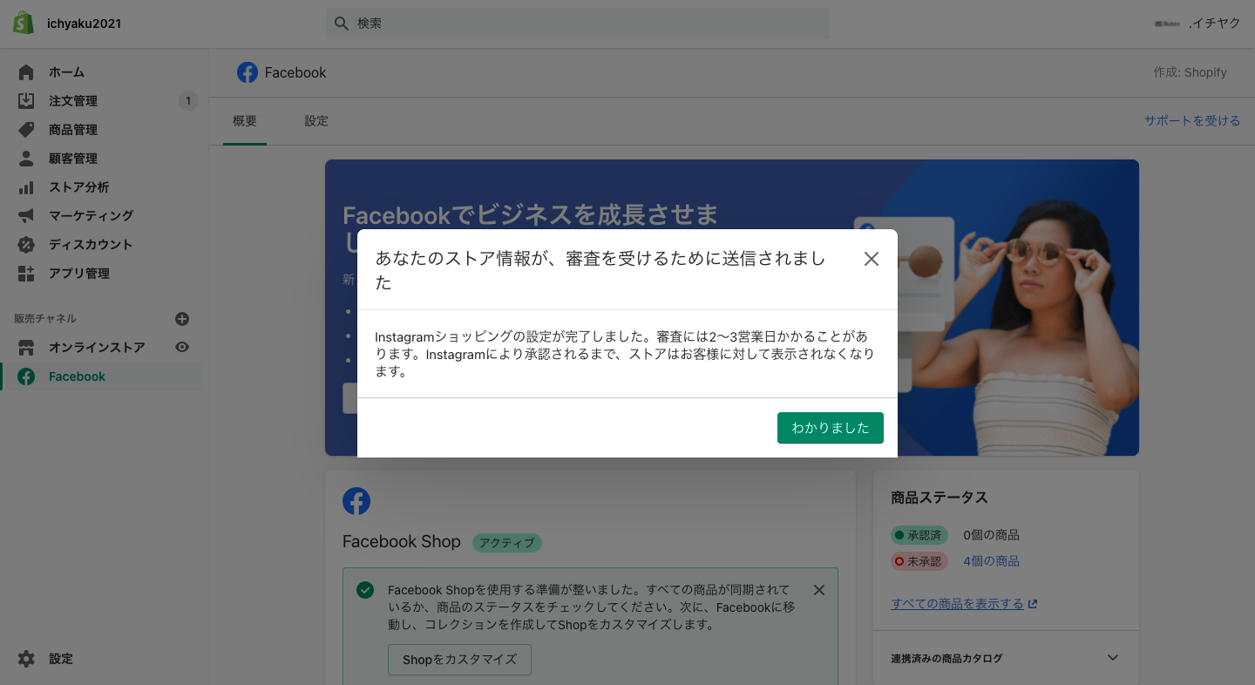The image size is (1255, 685).
Task: View online store via eye icon
Action: (x=182, y=347)
